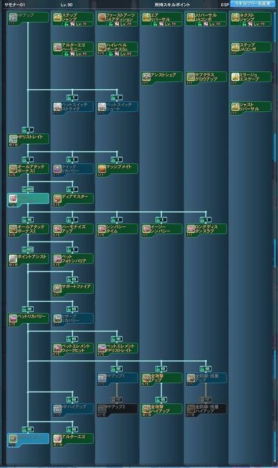The height and width of the screenshot is (468, 278).
Task: Select the ハーモナイズアップ skill icon
Action: pyautogui.click(x=57, y=229)
